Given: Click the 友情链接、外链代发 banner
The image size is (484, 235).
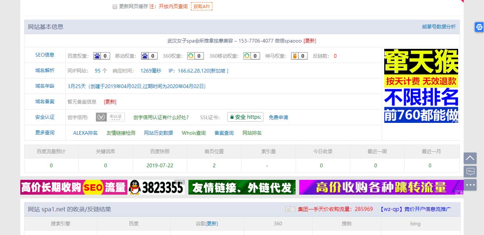Looking at the screenshot, I should click(242, 187).
